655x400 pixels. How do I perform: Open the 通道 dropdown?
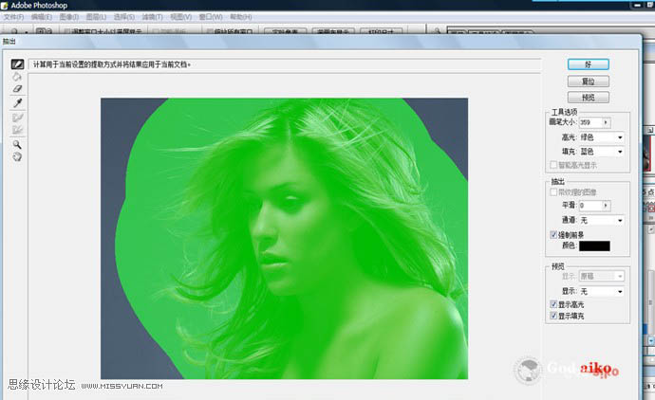tap(601, 220)
